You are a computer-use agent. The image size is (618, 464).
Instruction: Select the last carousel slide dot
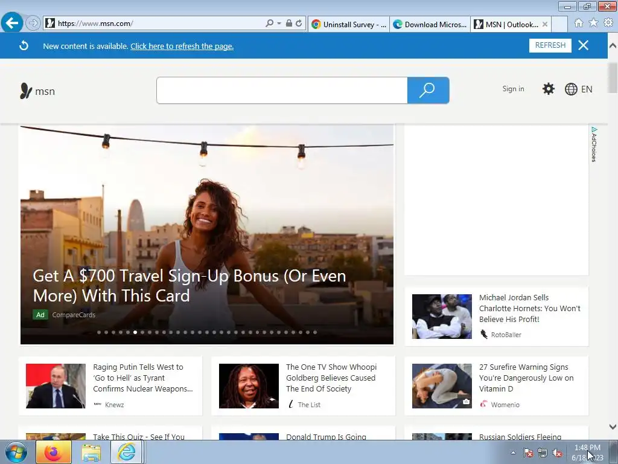[315, 332]
